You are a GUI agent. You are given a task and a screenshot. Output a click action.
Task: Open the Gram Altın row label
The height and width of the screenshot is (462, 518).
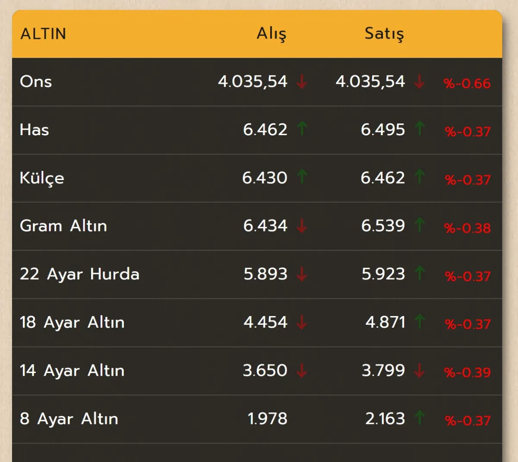click(x=63, y=226)
